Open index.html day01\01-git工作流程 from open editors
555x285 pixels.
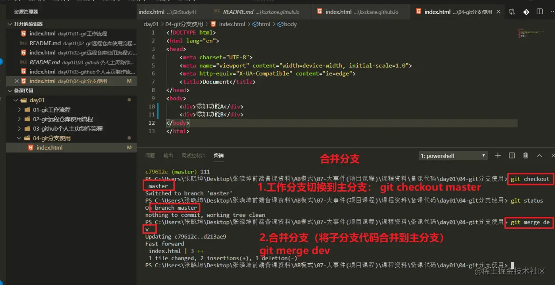pyautogui.click(x=71, y=34)
